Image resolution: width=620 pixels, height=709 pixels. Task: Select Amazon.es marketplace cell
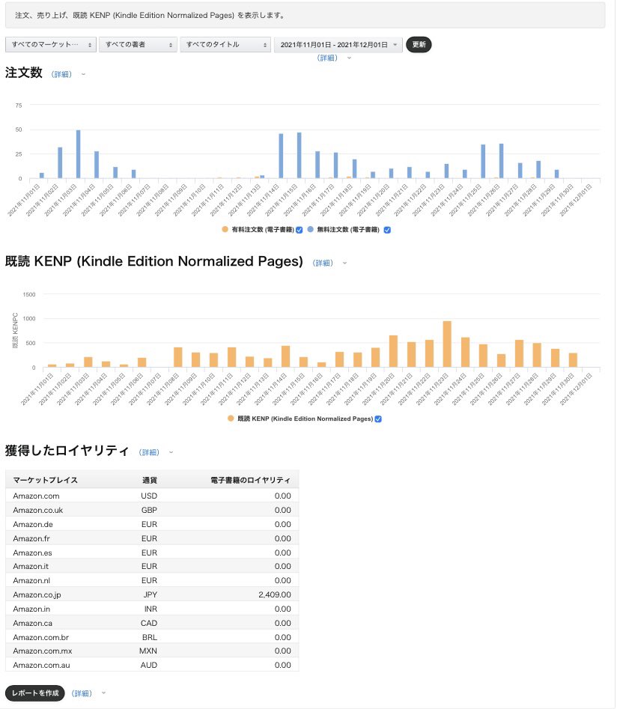pos(32,553)
